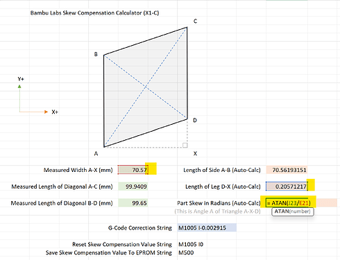
Task: Click the Reset Skew Compensation Value String label
Action: pyautogui.click(x=122, y=245)
